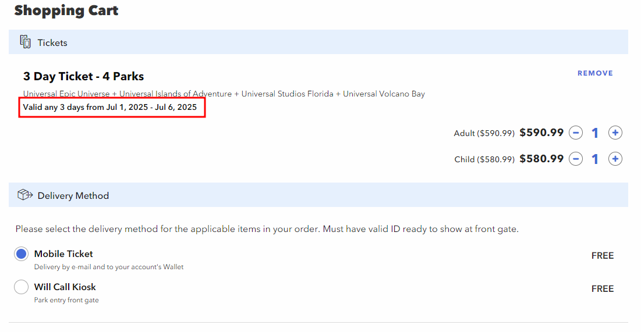Viewport: 641px width, 332px height.
Task: Click the 'Tickets' section header text
Action: point(52,42)
